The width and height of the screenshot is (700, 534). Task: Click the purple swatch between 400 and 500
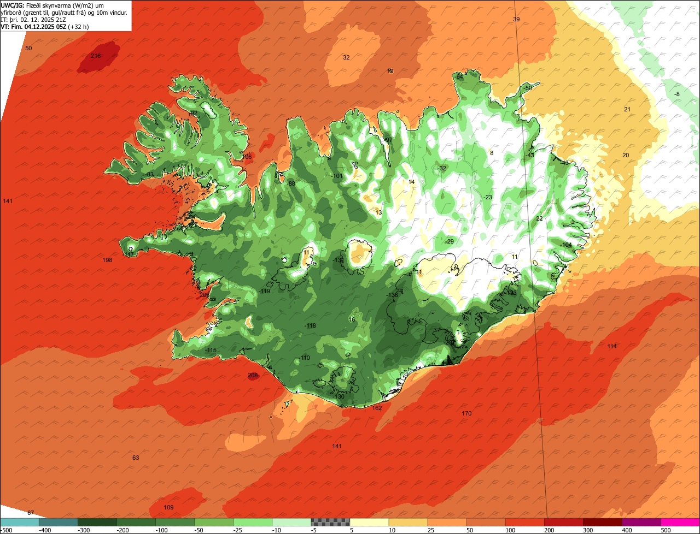click(641, 522)
